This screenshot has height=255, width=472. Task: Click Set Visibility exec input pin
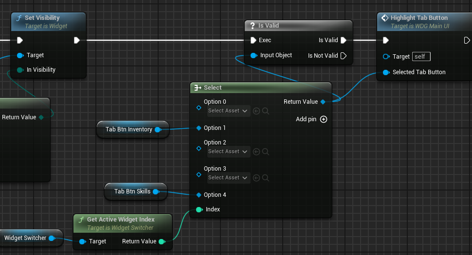point(20,40)
